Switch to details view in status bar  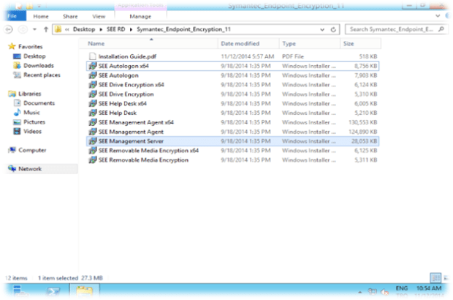[435, 278]
